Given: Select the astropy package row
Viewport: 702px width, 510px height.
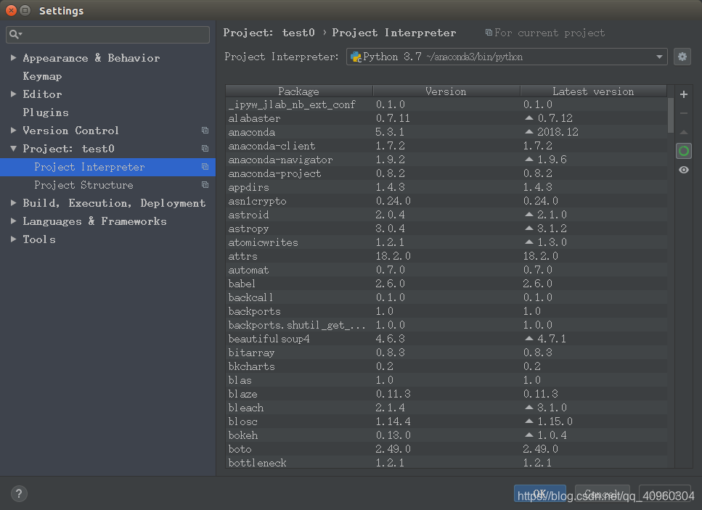Looking at the screenshot, I should [x=446, y=229].
